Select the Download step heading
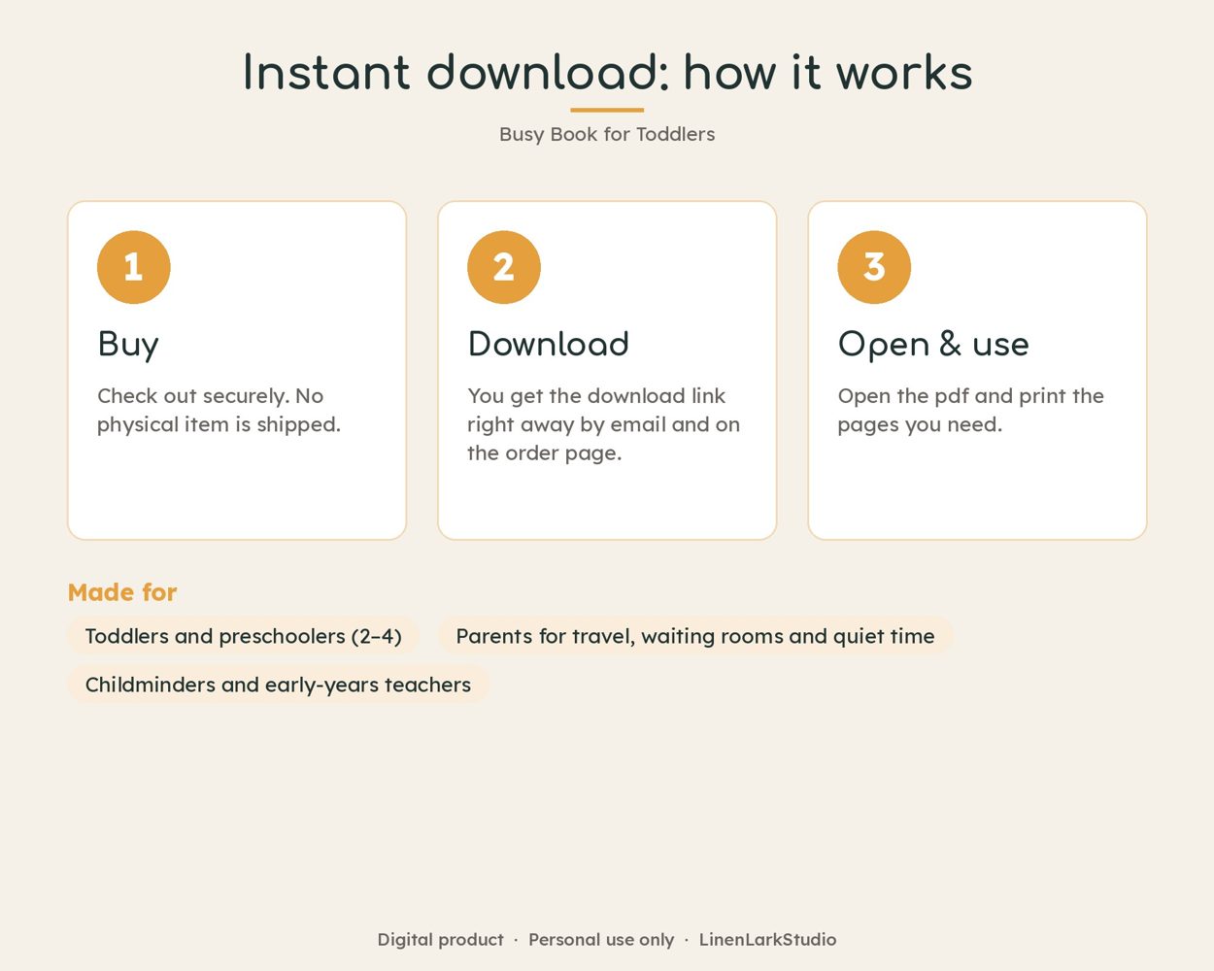The image size is (1214, 971). 549,344
